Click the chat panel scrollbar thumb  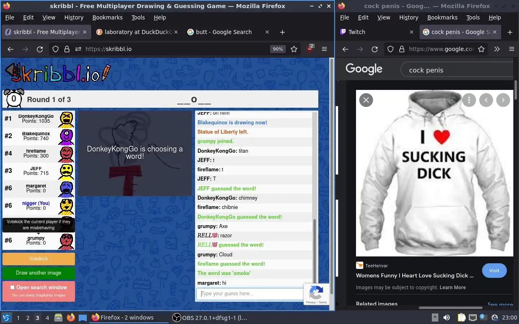click(x=314, y=252)
